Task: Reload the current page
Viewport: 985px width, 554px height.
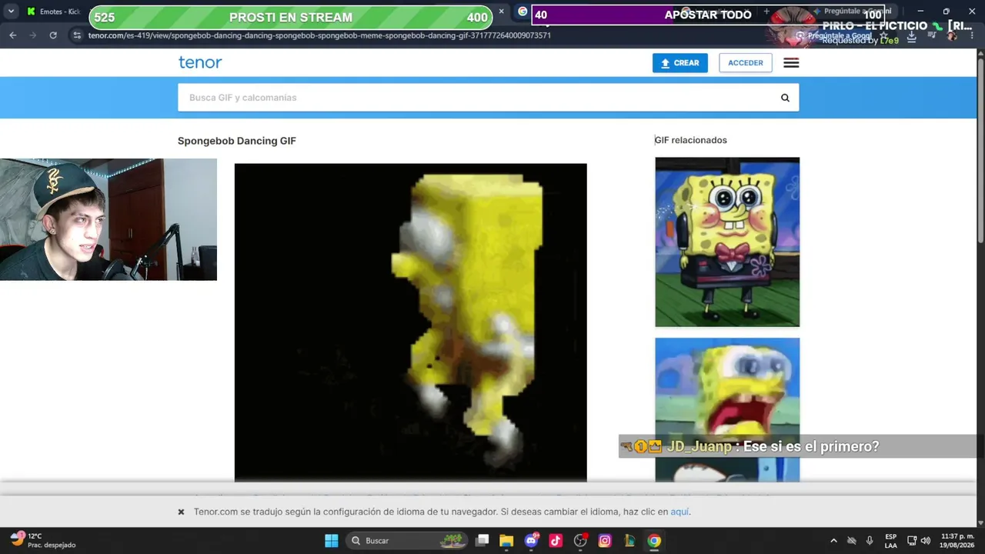Action: [x=53, y=35]
